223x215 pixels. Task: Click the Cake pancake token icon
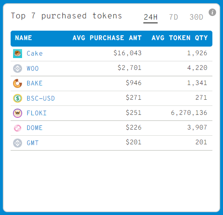[18, 54]
